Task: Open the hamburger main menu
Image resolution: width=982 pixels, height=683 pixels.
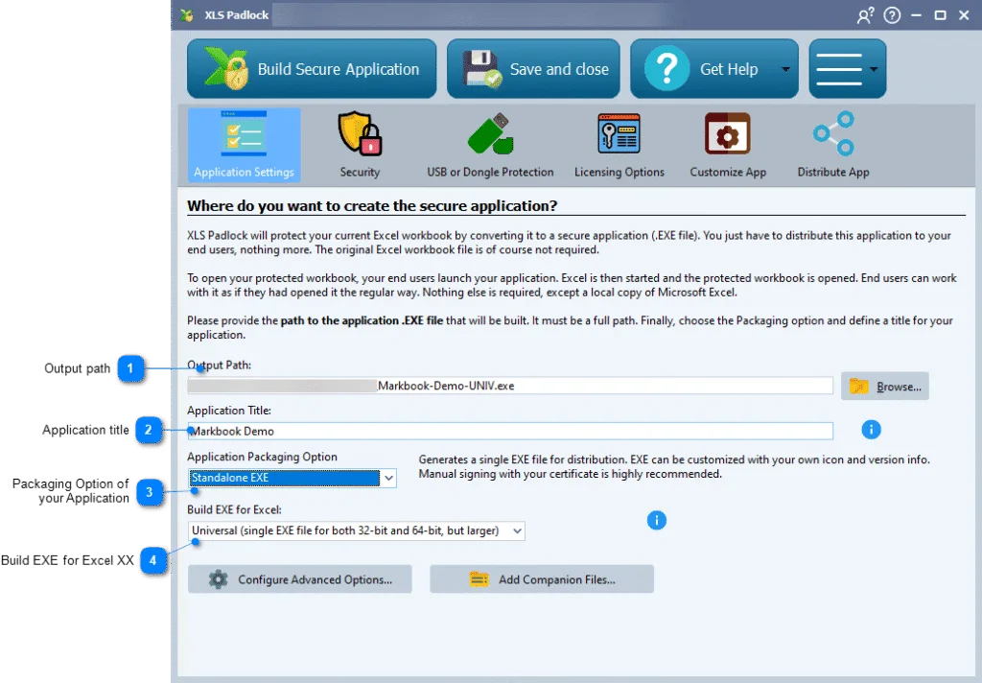Action: (x=848, y=69)
